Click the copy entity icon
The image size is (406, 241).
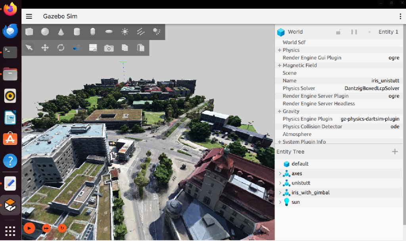tap(125, 47)
